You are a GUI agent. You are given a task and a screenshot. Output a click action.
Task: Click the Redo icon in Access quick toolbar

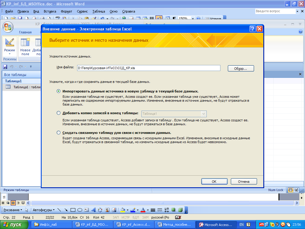[x=21, y=67]
